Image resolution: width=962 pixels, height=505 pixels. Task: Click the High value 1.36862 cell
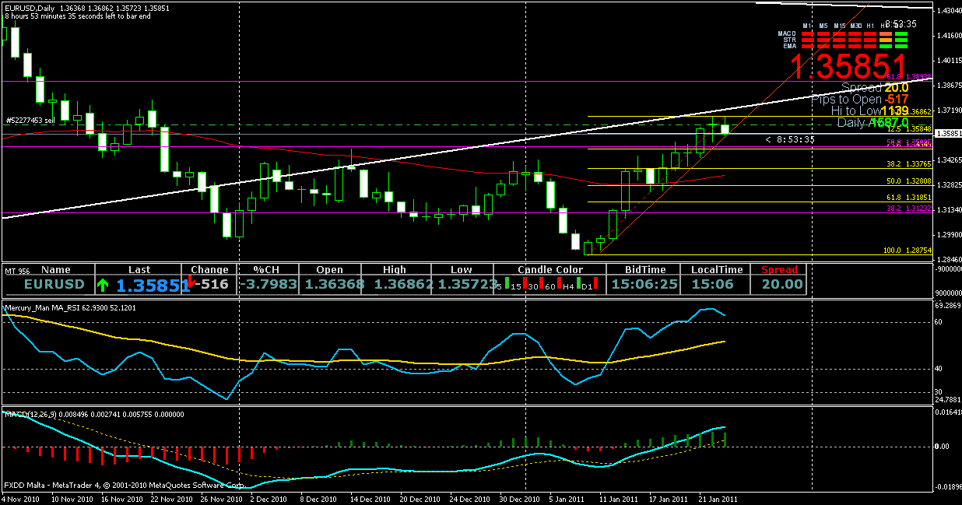pyautogui.click(x=403, y=284)
